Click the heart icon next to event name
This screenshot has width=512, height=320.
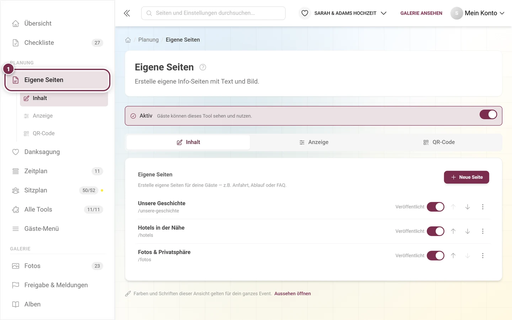305,13
